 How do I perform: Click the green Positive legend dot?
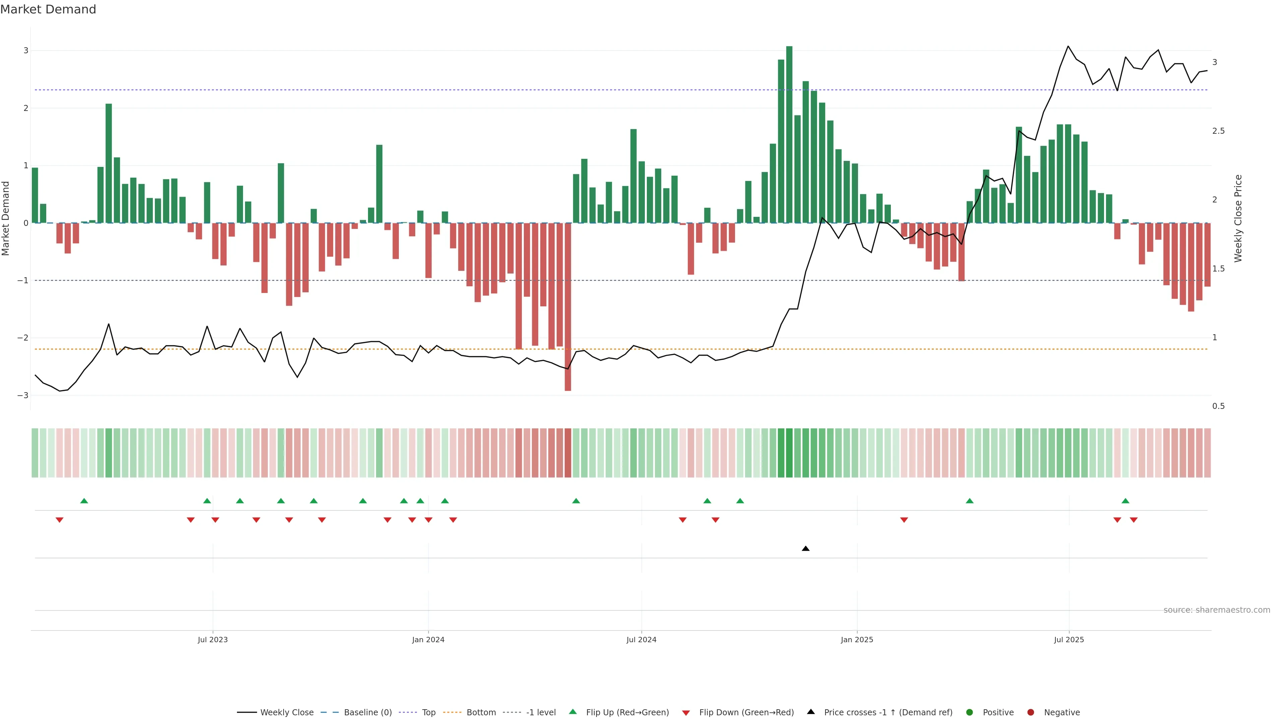pos(970,713)
